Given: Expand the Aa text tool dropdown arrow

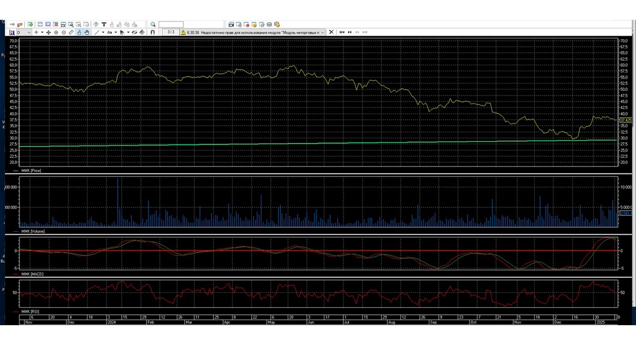Looking at the screenshot, I should [x=116, y=32].
